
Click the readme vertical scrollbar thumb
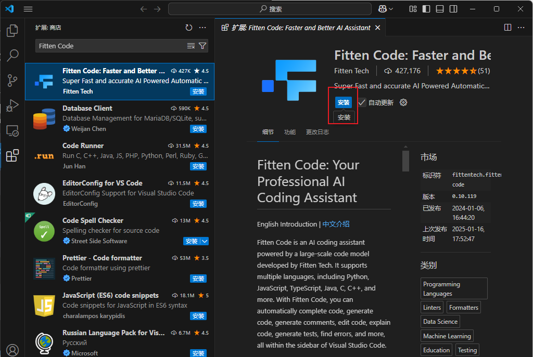pyautogui.click(x=405, y=161)
